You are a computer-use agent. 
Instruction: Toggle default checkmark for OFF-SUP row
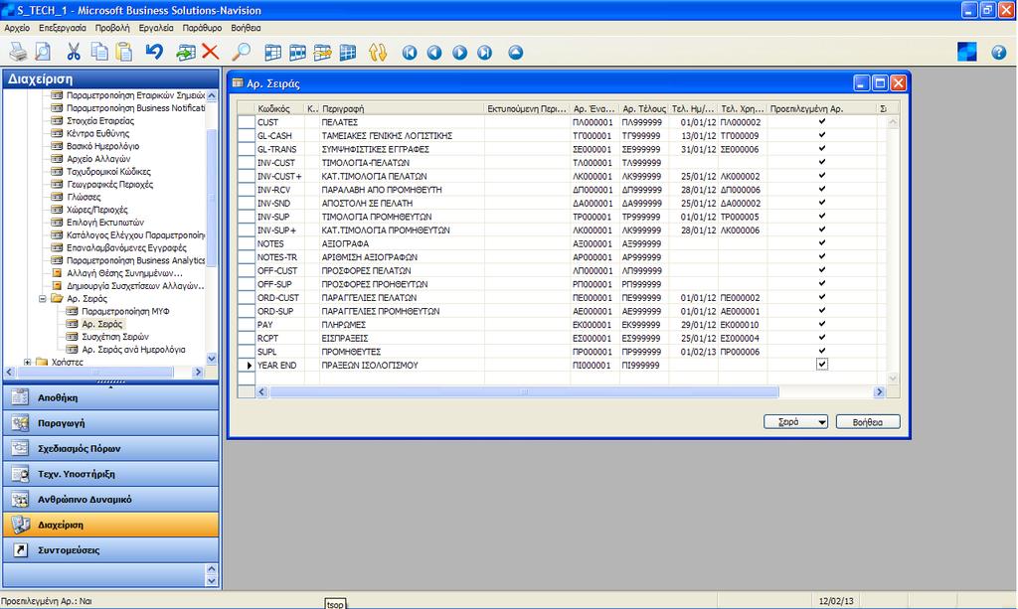pos(822,283)
